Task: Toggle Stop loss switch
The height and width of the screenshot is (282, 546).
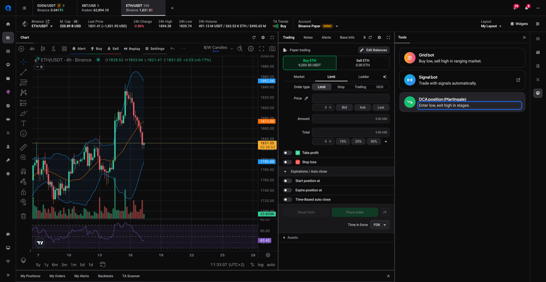Action: pos(287,162)
